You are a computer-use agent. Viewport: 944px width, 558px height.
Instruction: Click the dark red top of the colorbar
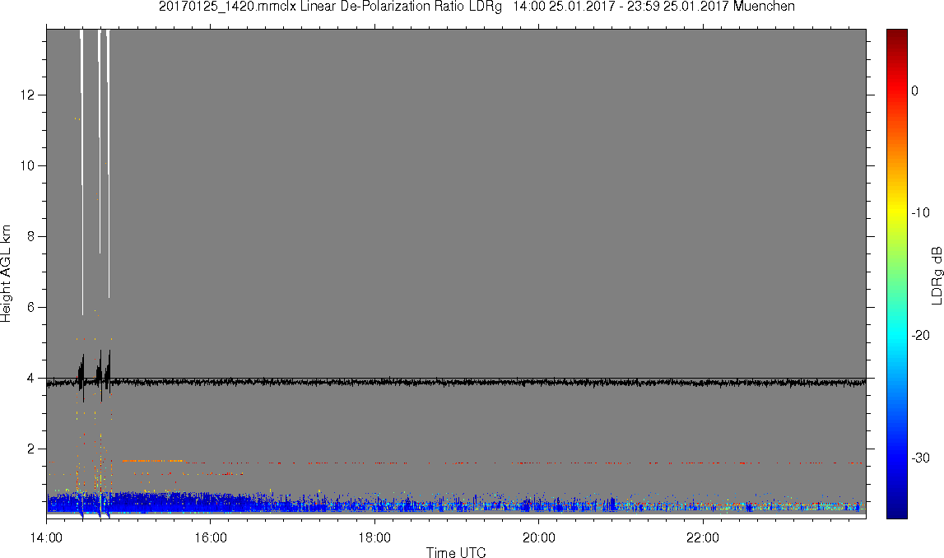pyautogui.click(x=896, y=36)
